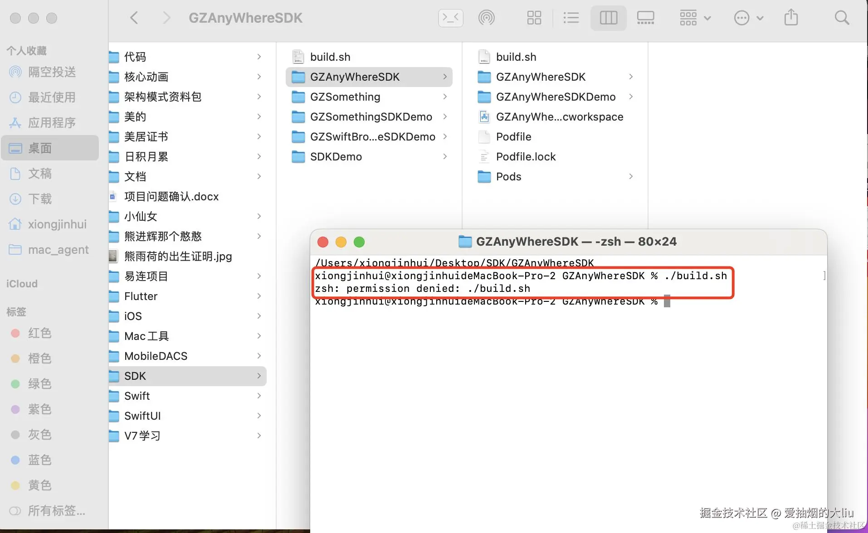Select 熊雨荷的出生证明.jpg file

pos(187,256)
